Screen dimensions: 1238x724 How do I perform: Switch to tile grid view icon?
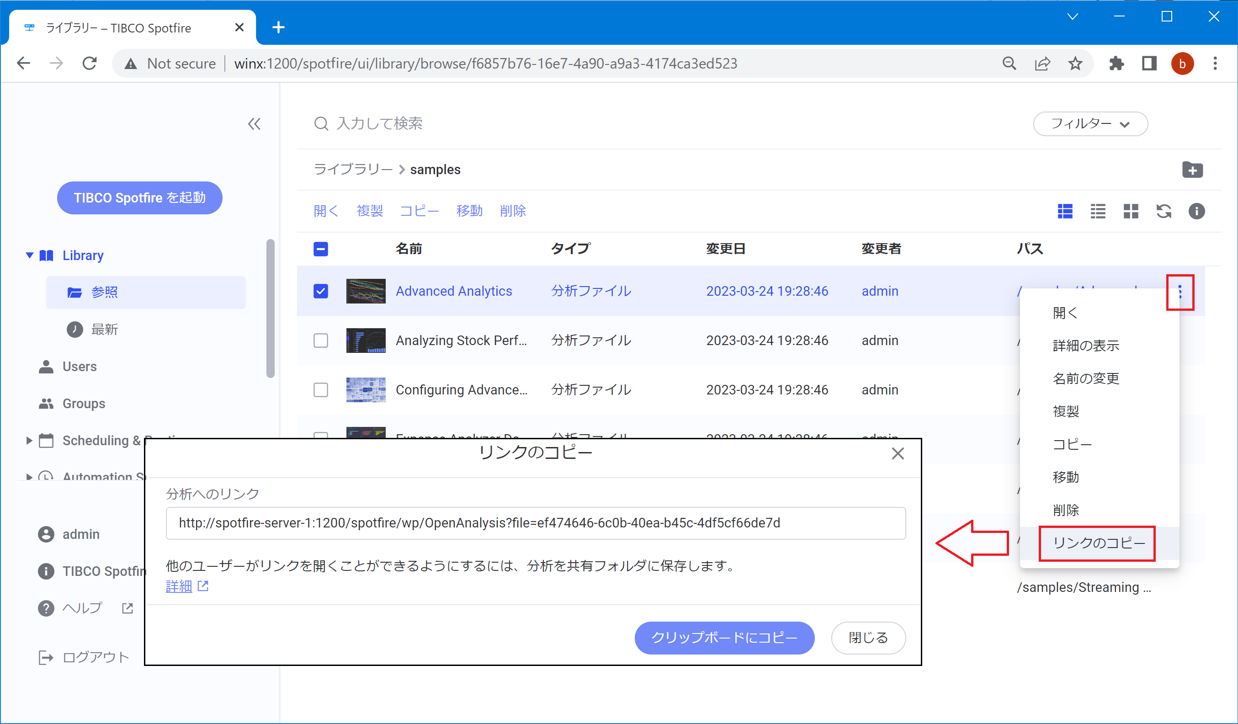1131,211
